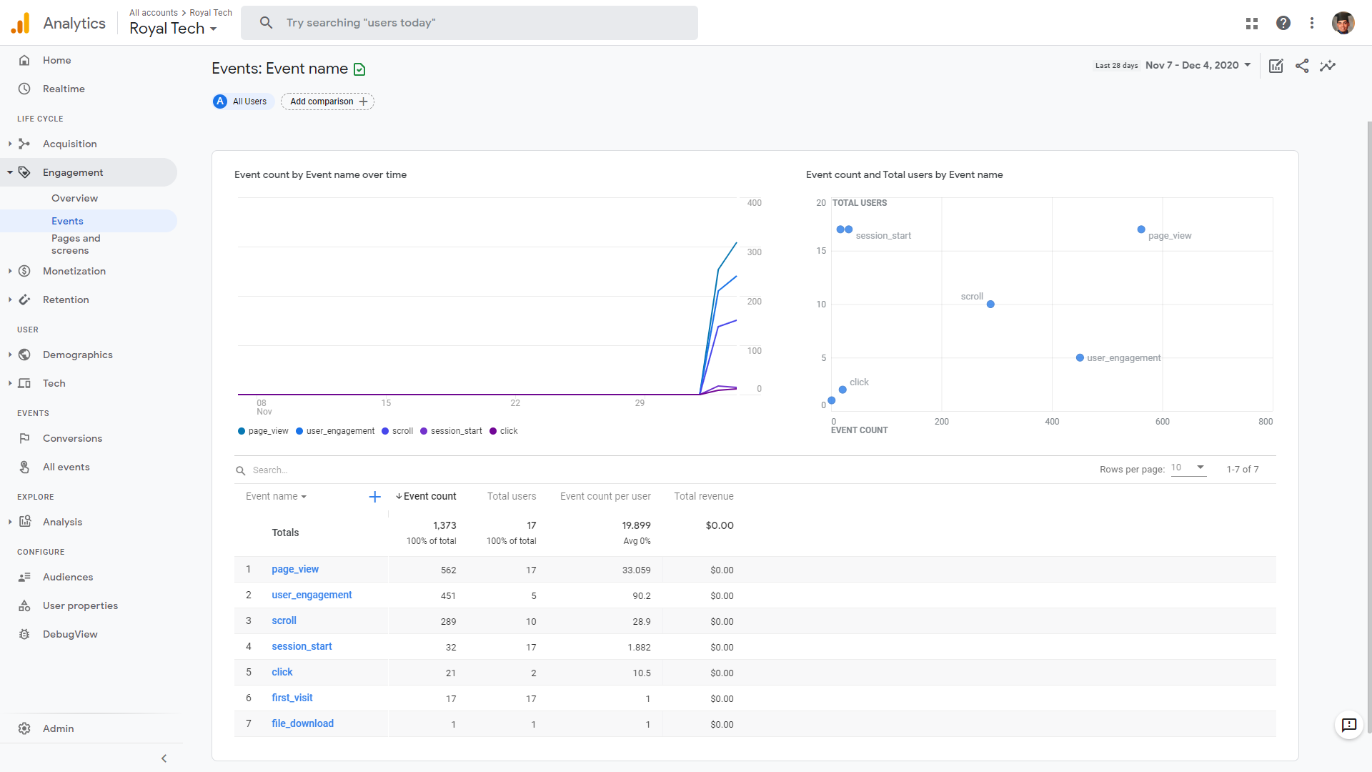View insights via the spark chart icon
Viewport: 1372px width, 772px height.
point(1328,66)
